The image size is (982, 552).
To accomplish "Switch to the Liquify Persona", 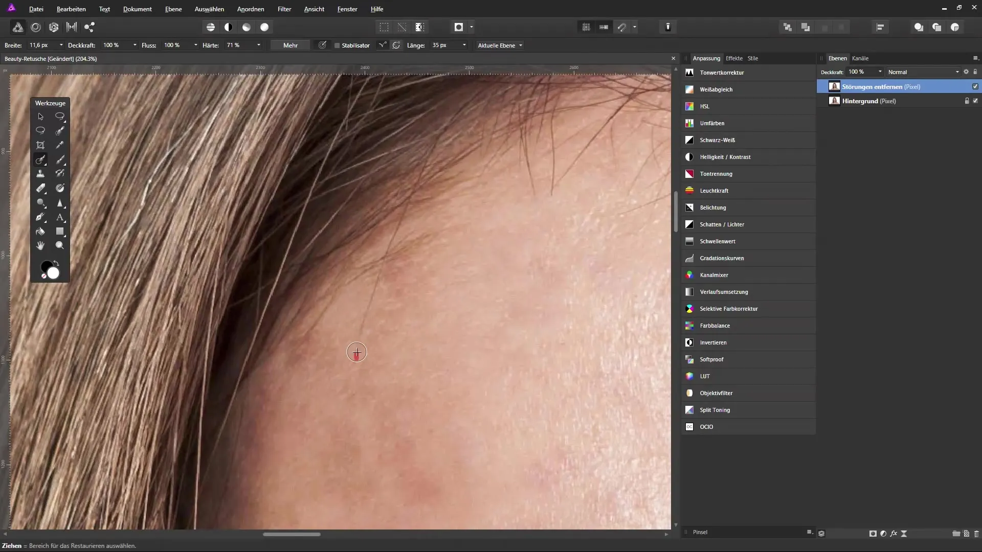I will [x=36, y=27].
